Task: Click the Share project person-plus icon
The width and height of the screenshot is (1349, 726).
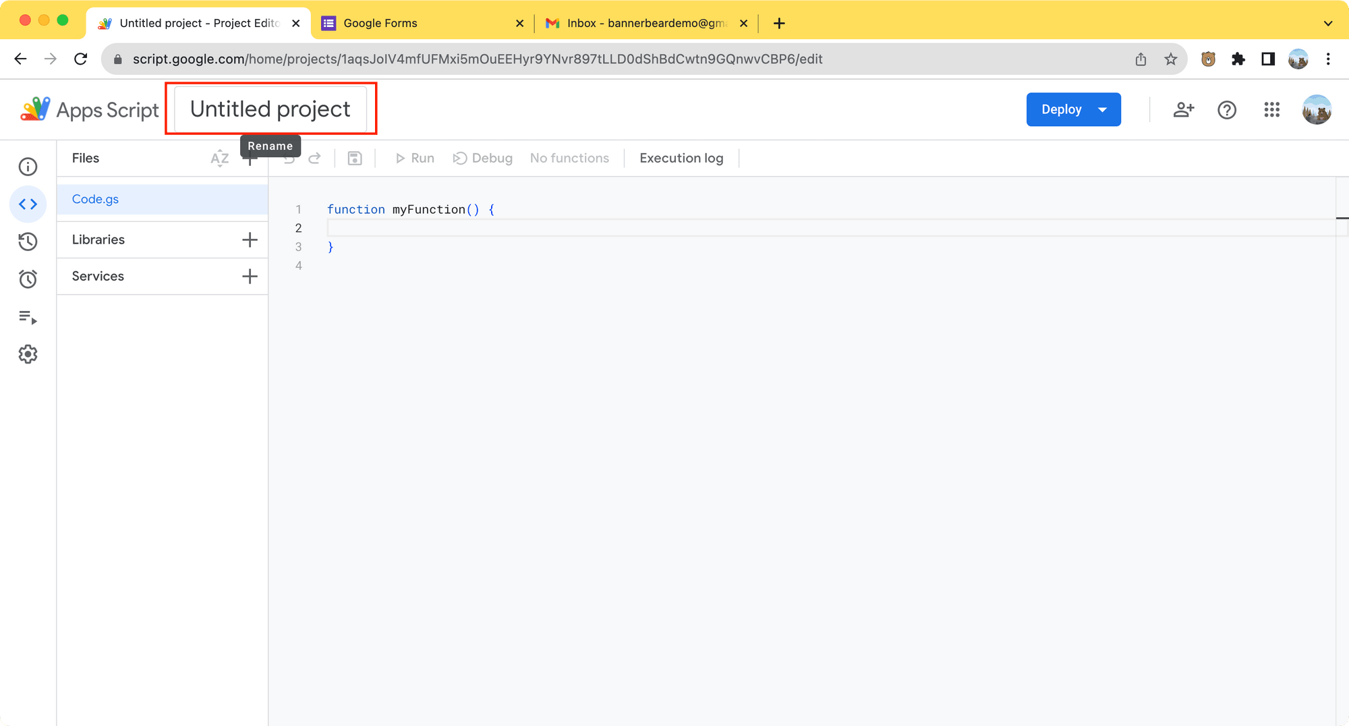Action: (1183, 110)
